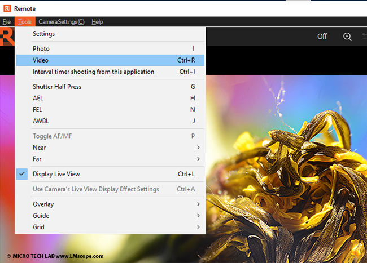Viewport: 367px width, 263px height.
Task: Start Interval timer shooting from this application
Action: 110,72
